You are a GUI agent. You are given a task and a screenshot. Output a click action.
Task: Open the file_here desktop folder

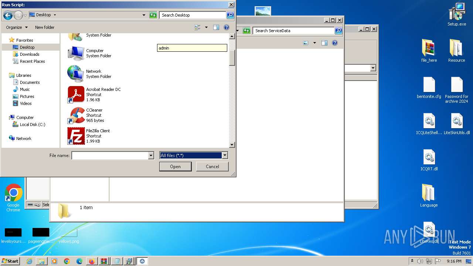[x=429, y=51]
